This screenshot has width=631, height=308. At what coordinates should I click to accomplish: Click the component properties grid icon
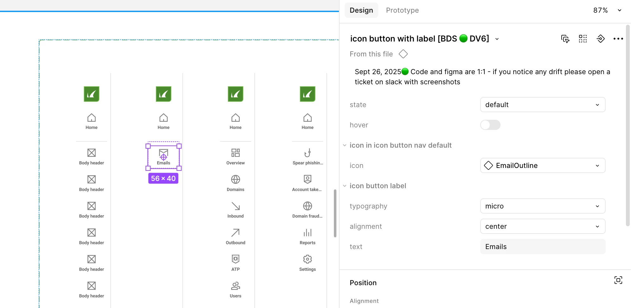pos(583,39)
